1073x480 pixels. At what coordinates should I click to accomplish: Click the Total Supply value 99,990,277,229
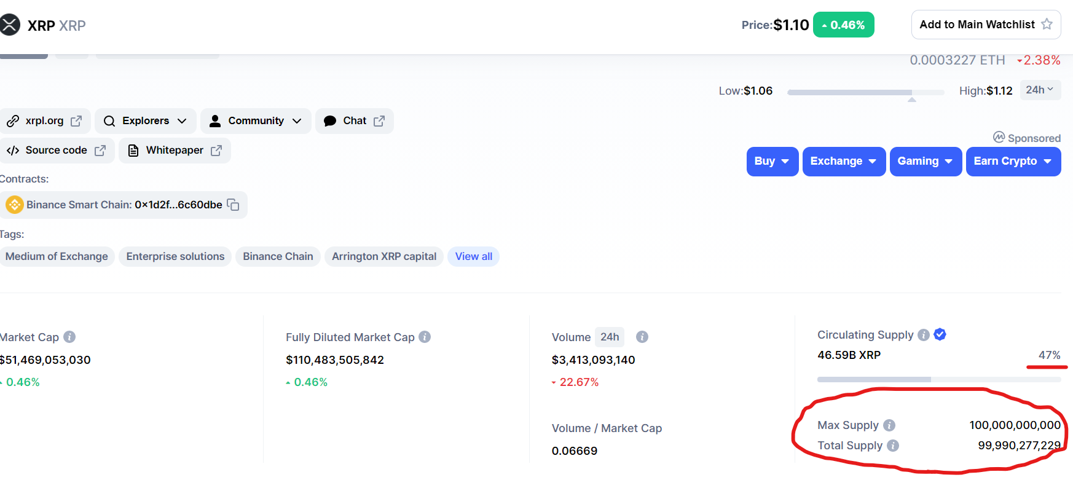click(1020, 446)
